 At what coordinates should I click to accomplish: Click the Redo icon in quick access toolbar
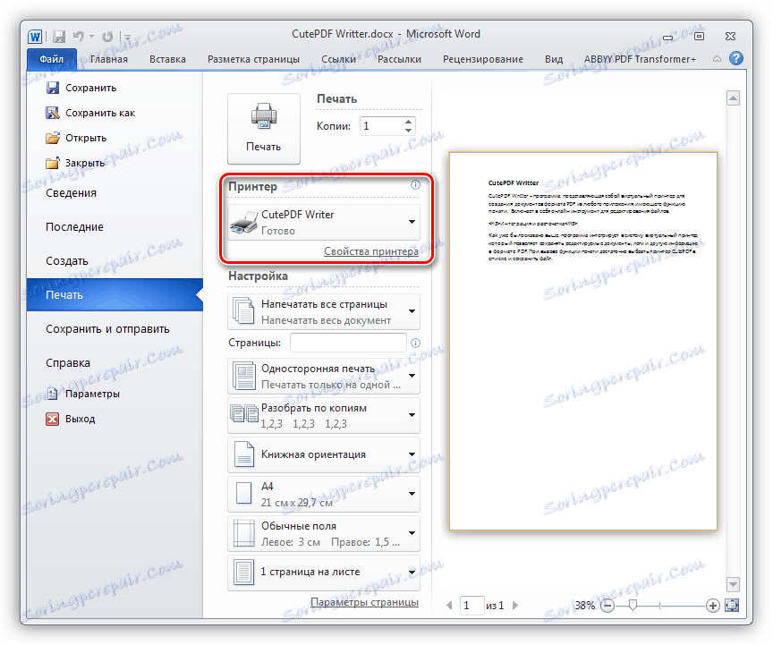click(x=107, y=36)
